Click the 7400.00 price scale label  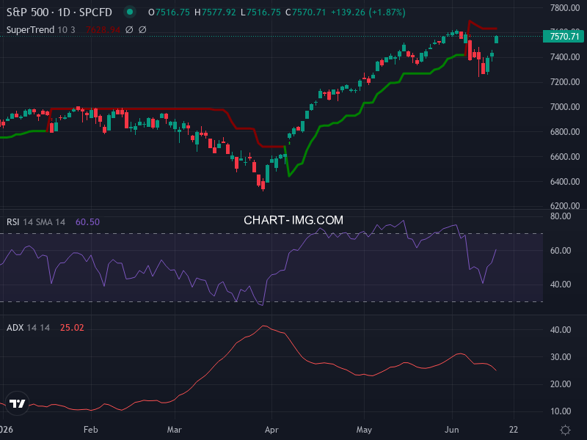click(x=565, y=57)
